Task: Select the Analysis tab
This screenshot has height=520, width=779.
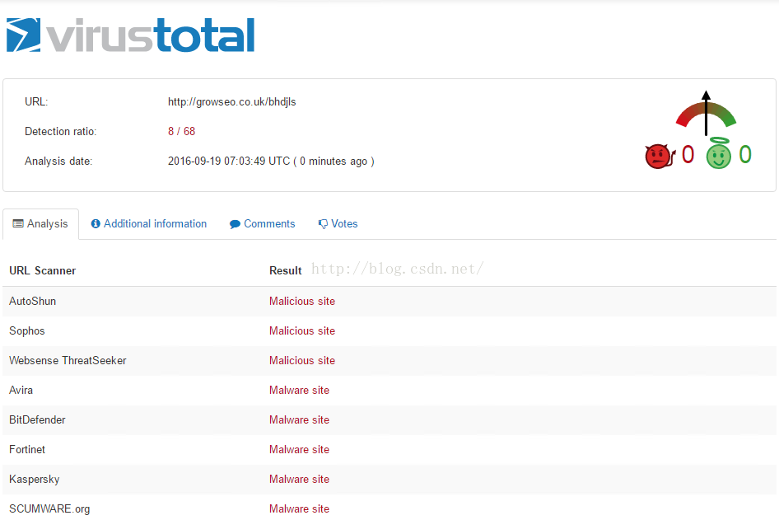Action: point(40,223)
